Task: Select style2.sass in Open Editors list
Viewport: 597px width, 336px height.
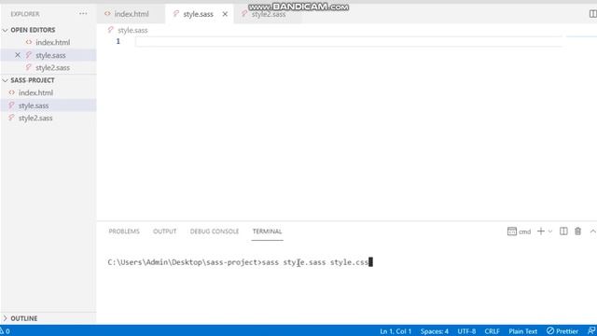Action: coord(52,68)
